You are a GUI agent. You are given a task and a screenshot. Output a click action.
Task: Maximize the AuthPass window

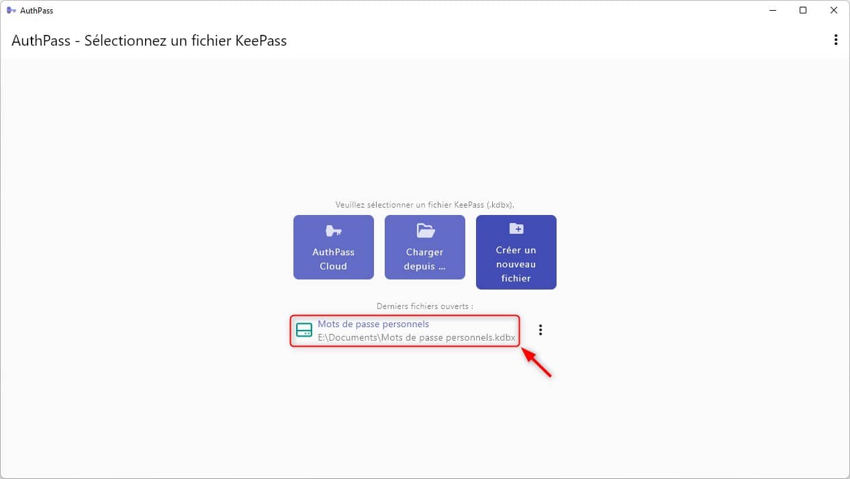click(803, 10)
